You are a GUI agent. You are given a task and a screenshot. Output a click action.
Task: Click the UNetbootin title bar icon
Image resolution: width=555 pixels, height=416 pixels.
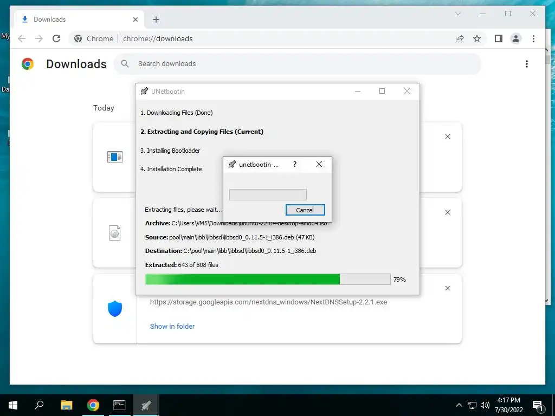coord(144,91)
